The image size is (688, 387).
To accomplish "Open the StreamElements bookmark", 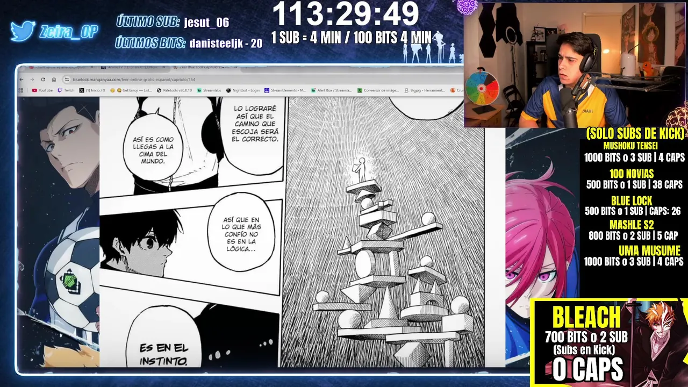I will [285, 90].
